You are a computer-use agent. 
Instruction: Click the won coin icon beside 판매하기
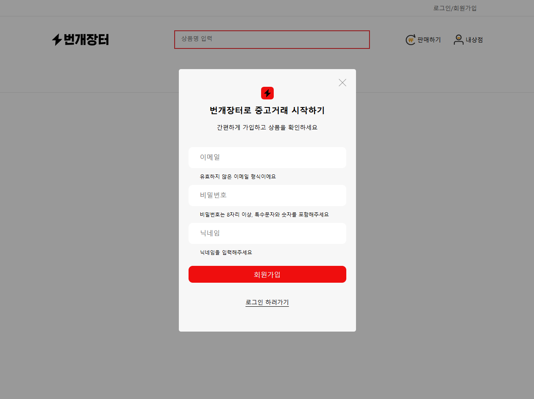point(410,40)
